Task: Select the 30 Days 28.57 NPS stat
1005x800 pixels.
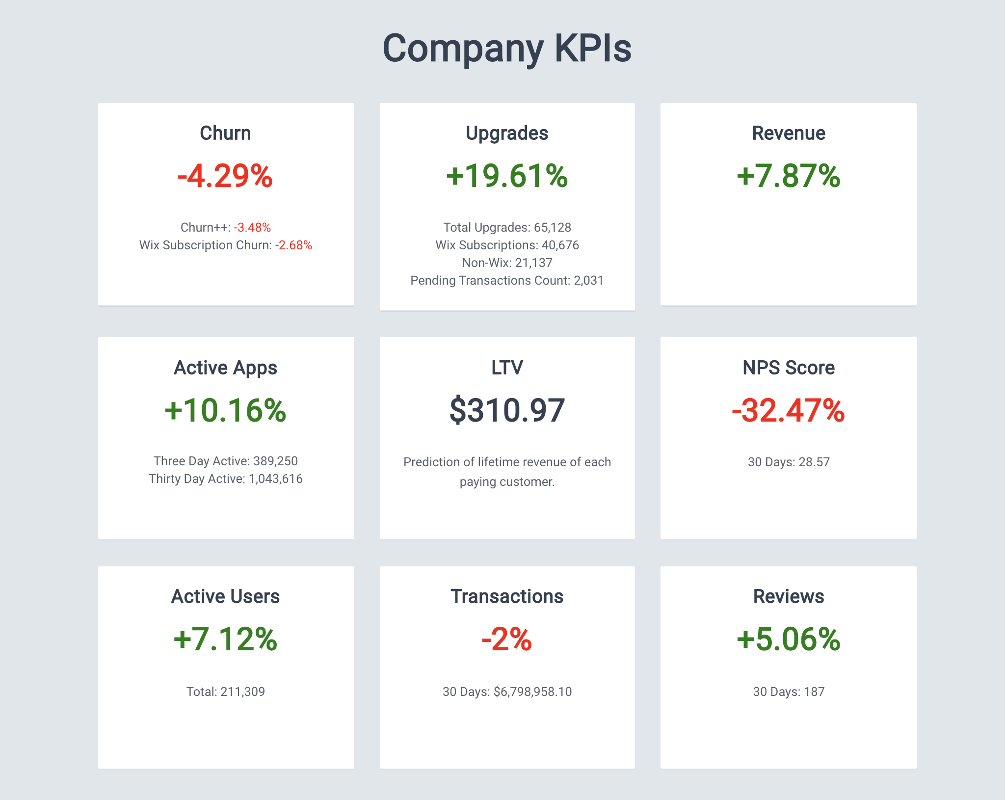Action: point(787,461)
